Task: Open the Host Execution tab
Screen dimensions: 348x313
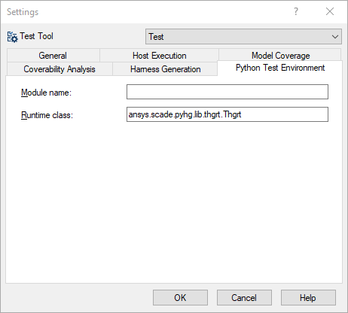Action: click(159, 56)
